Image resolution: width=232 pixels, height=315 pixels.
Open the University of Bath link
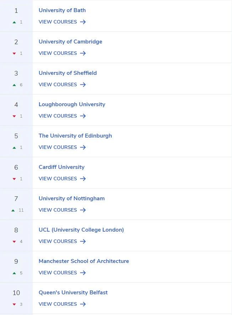tap(62, 10)
